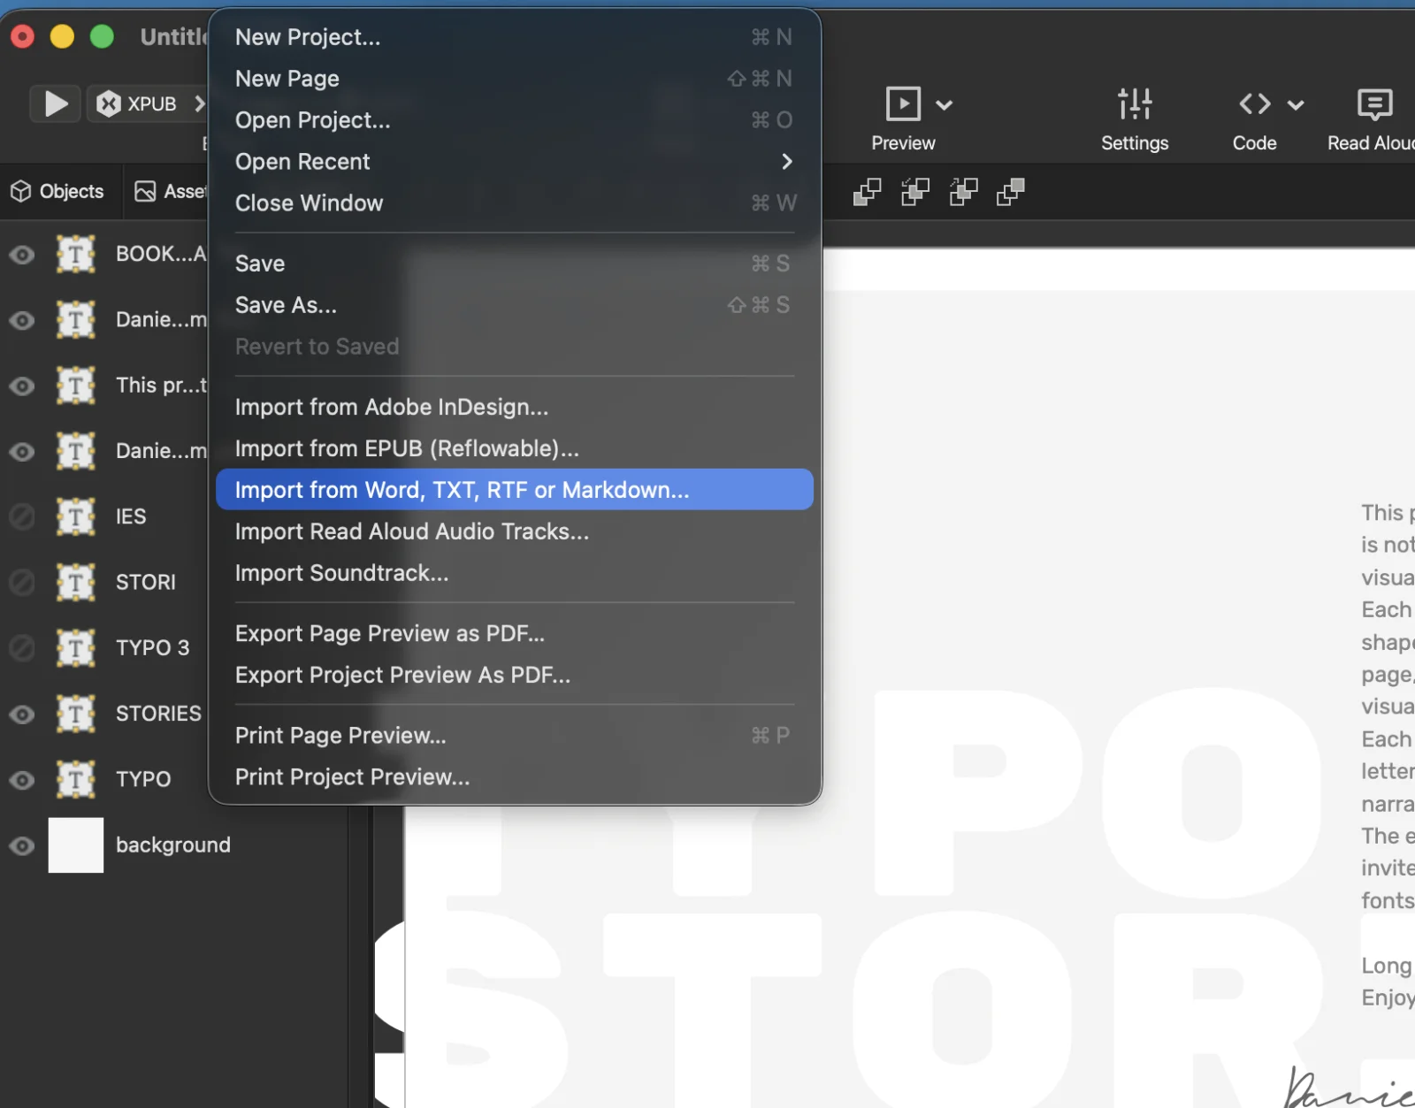Hide the This pr...t layer

click(x=22, y=386)
